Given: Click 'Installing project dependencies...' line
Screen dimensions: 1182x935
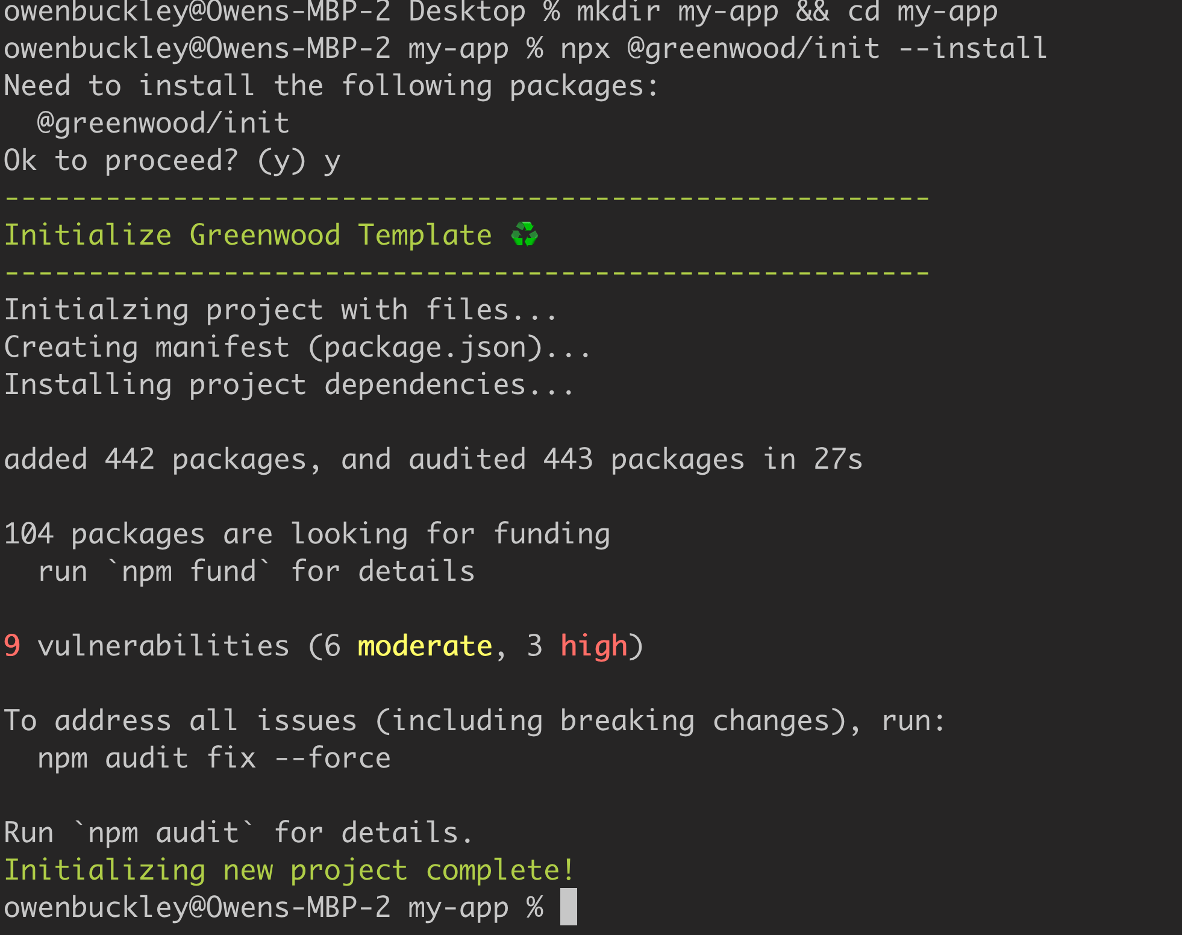Looking at the screenshot, I should (x=289, y=384).
